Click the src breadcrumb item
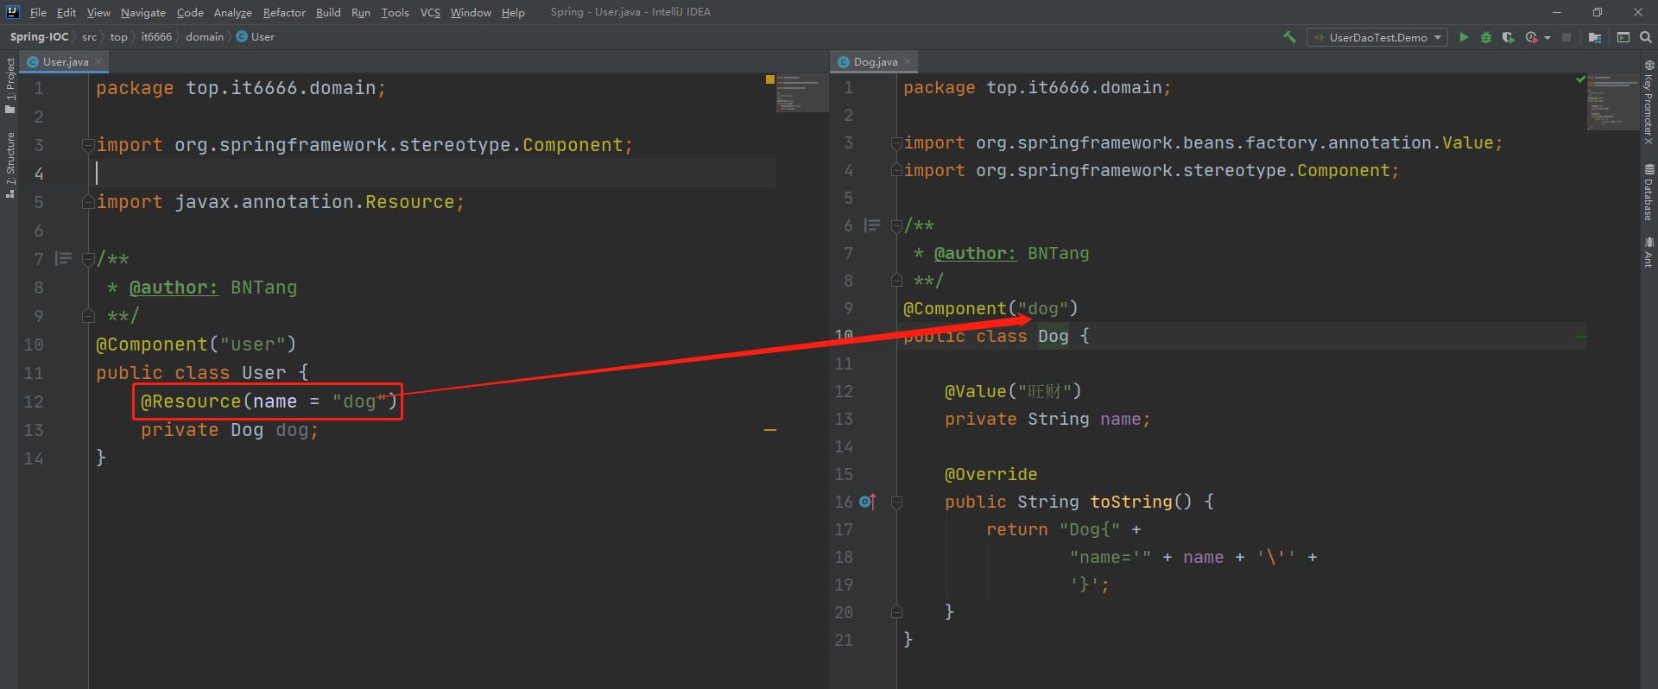The height and width of the screenshot is (689, 1658). tap(89, 36)
